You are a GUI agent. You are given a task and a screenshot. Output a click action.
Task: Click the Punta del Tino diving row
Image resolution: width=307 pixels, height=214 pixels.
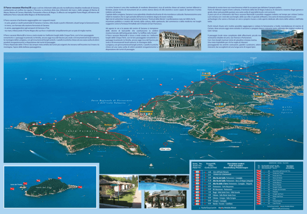pos(279,175)
